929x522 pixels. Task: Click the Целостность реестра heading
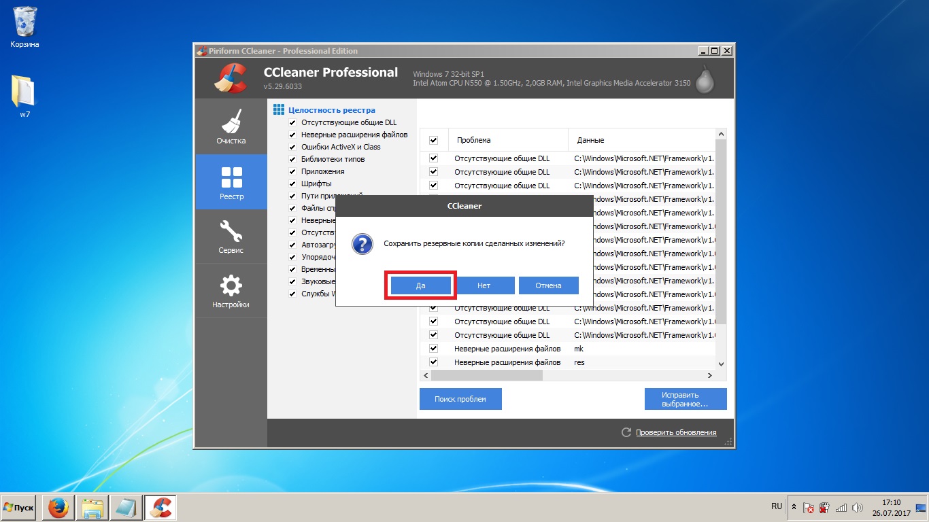coord(332,109)
